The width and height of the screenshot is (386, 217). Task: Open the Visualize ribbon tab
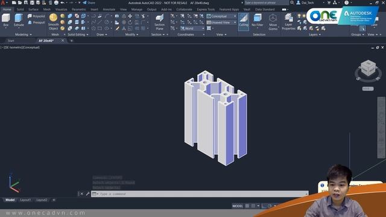62,10
